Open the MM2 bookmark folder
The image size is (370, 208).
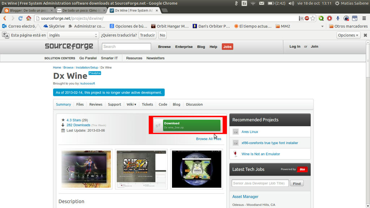coord(283,26)
